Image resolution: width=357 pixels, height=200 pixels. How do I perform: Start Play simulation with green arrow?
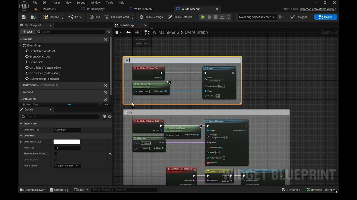(x=203, y=17)
